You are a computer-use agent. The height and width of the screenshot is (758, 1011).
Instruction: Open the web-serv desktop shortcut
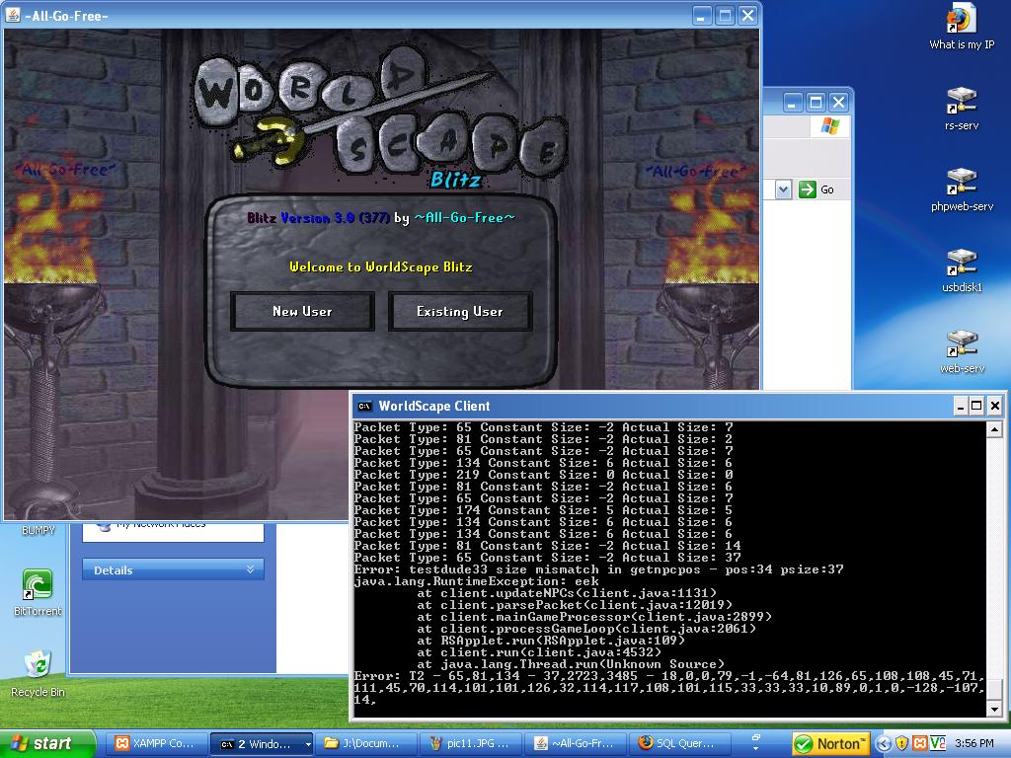962,352
